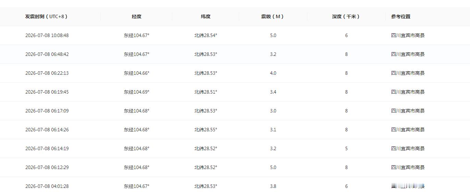
Task: Select the timestamp 2026-07-08 04:01:28
Action: click(x=47, y=186)
